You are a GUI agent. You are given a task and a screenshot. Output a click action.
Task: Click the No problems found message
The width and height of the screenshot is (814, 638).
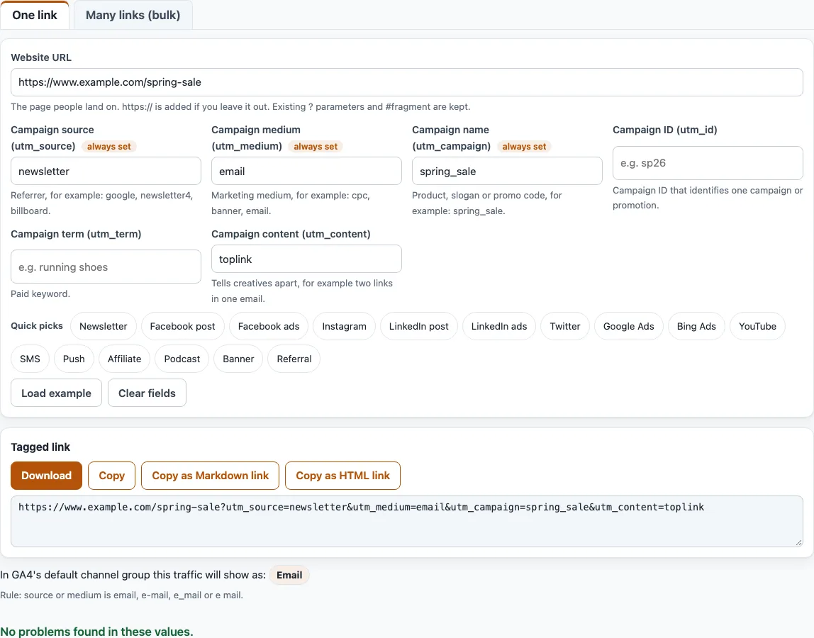[x=96, y=632]
